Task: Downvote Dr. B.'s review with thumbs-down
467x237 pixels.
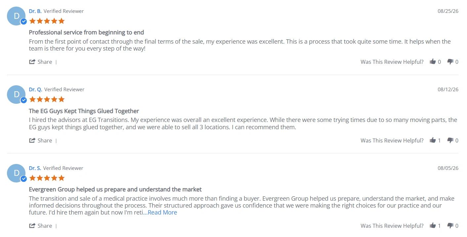Action: point(450,61)
